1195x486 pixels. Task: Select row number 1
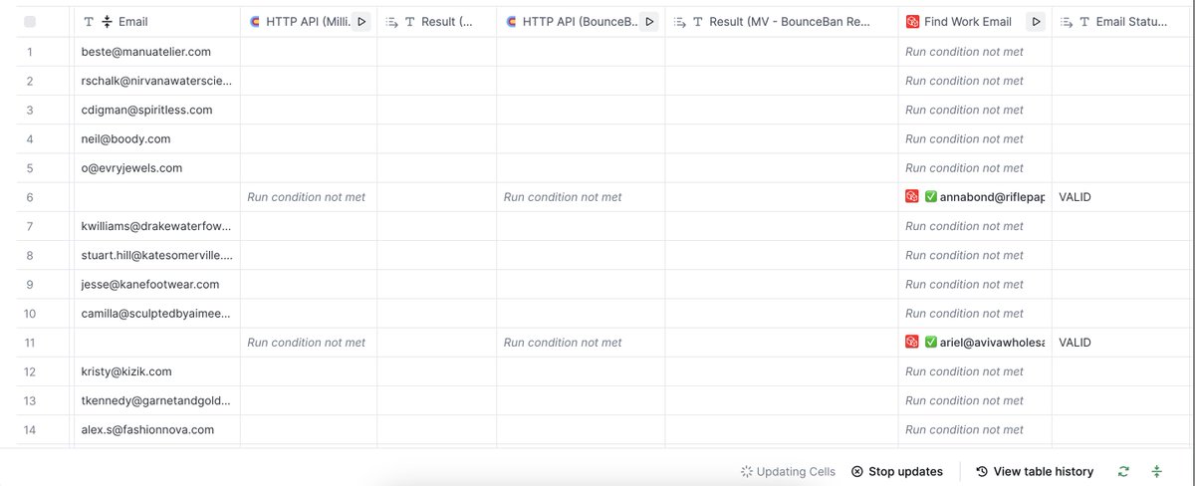pyautogui.click(x=30, y=52)
